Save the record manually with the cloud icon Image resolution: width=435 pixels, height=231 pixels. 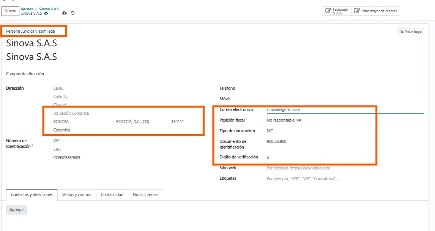[65, 13]
